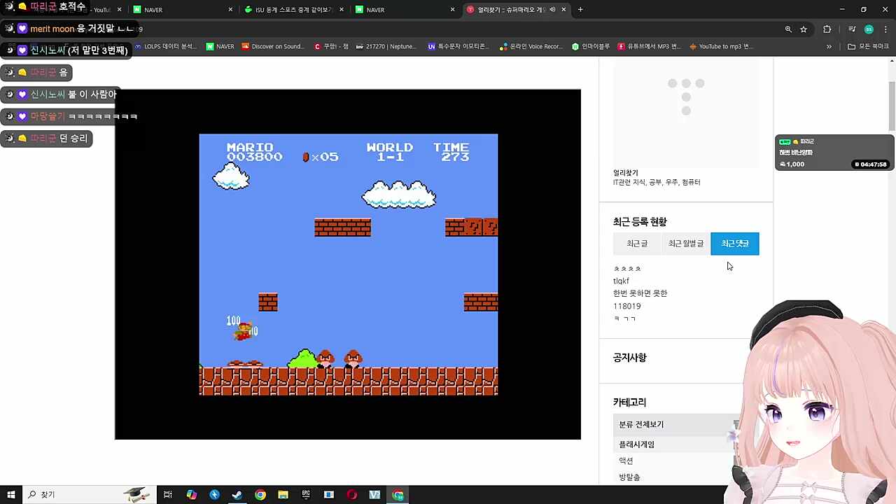
Task: Open the 모든 북마크 folder
Action: tap(868, 46)
